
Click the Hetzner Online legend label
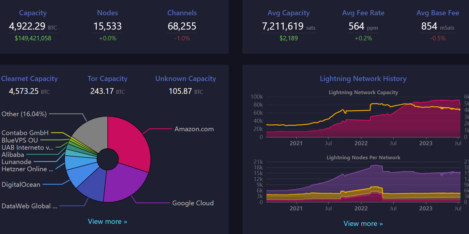pos(28,169)
